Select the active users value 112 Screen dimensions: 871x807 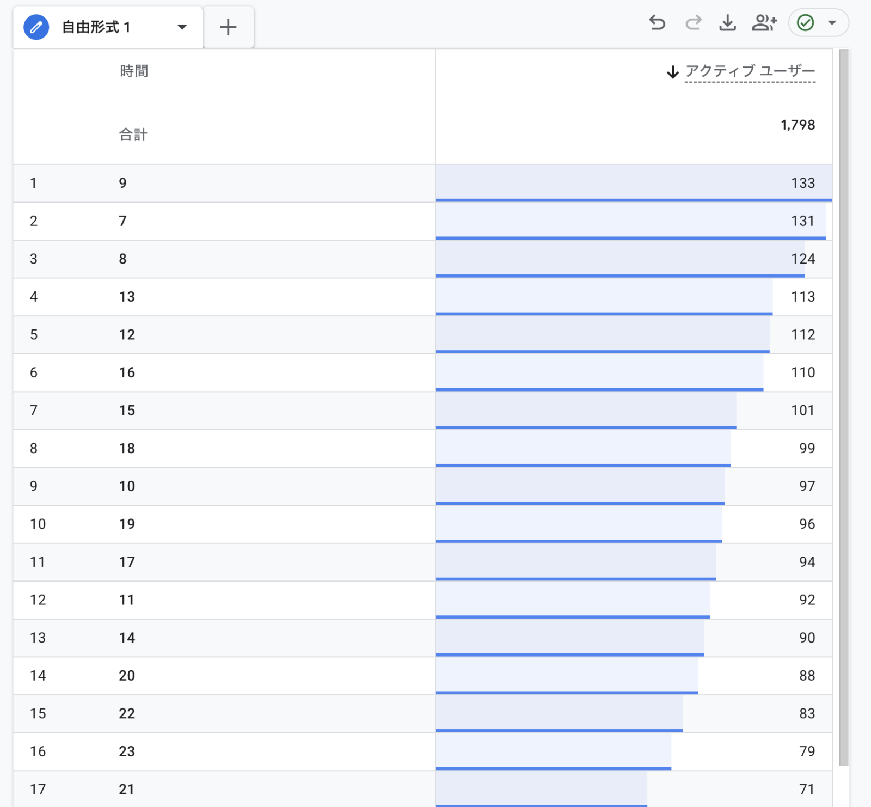[803, 334]
